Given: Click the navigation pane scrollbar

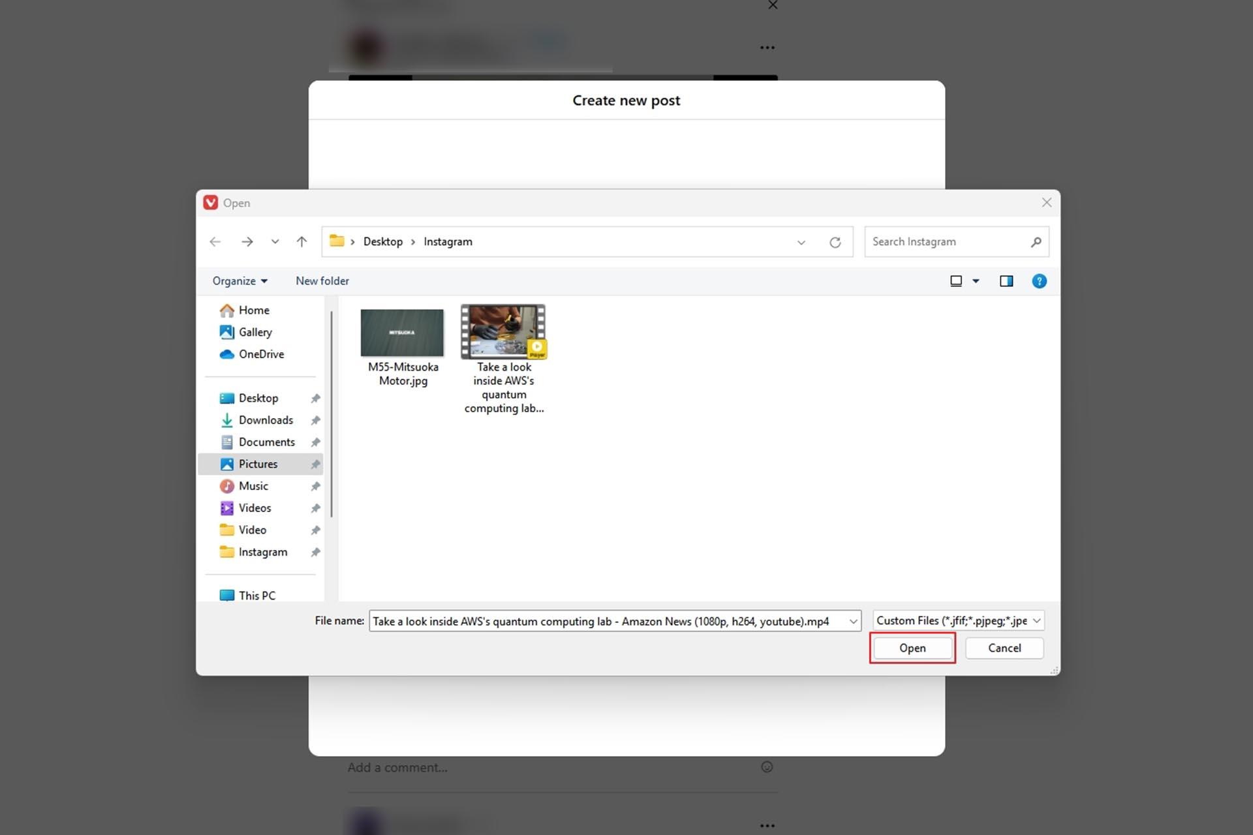Looking at the screenshot, I should pyautogui.click(x=332, y=414).
